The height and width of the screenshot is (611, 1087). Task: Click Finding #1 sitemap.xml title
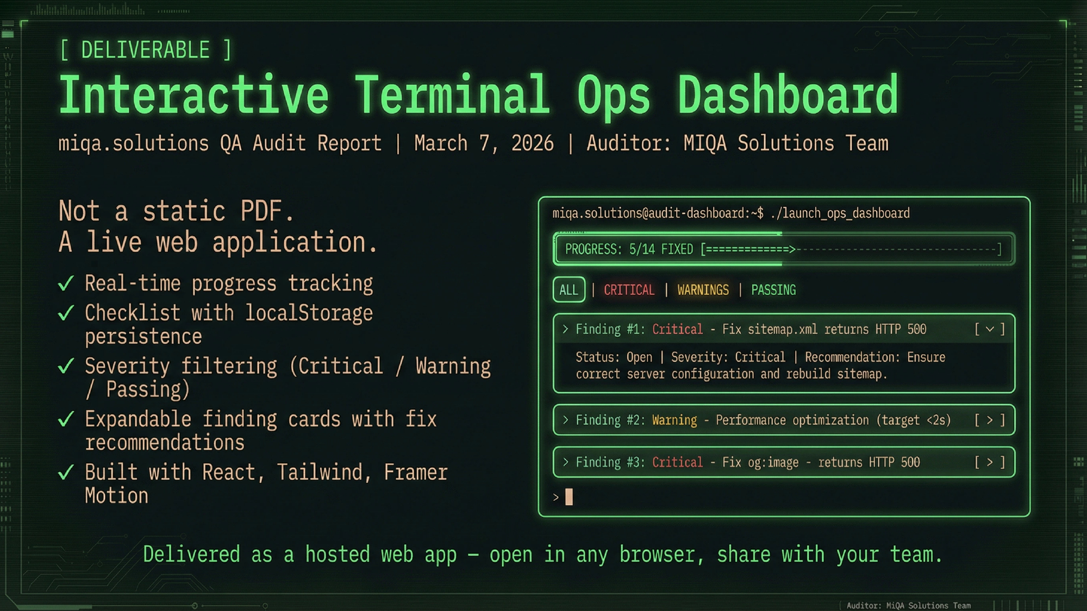click(x=751, y=329)
